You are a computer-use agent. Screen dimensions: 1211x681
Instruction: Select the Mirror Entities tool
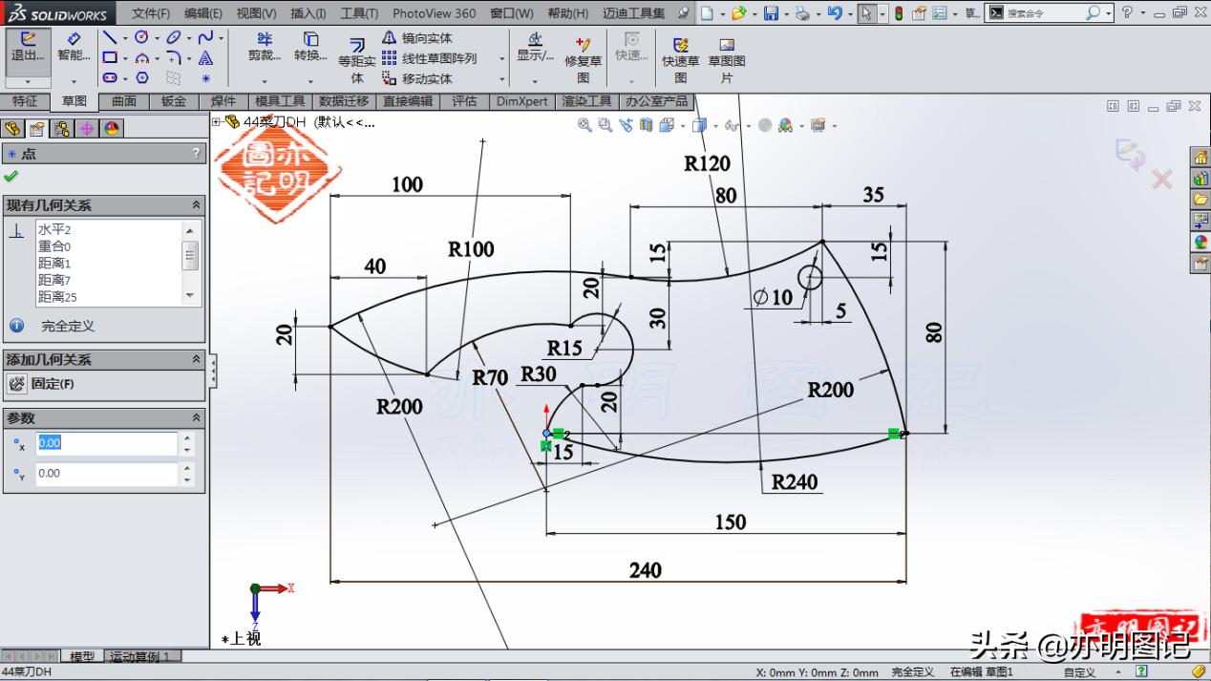[x=421, y=38]
